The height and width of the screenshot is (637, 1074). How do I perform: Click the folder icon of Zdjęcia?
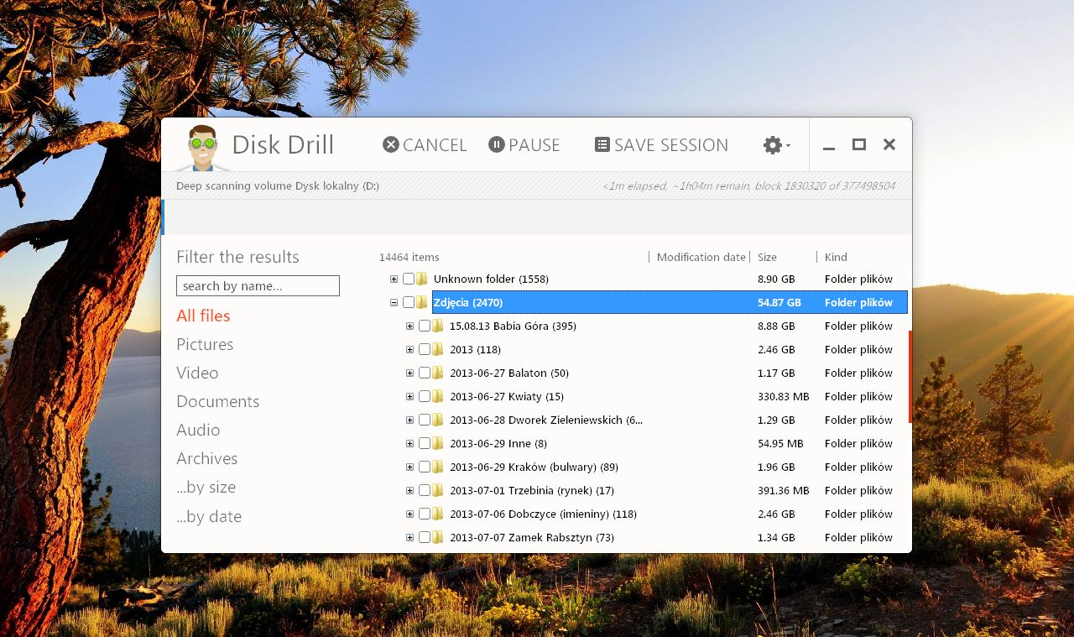click(422, 302)
